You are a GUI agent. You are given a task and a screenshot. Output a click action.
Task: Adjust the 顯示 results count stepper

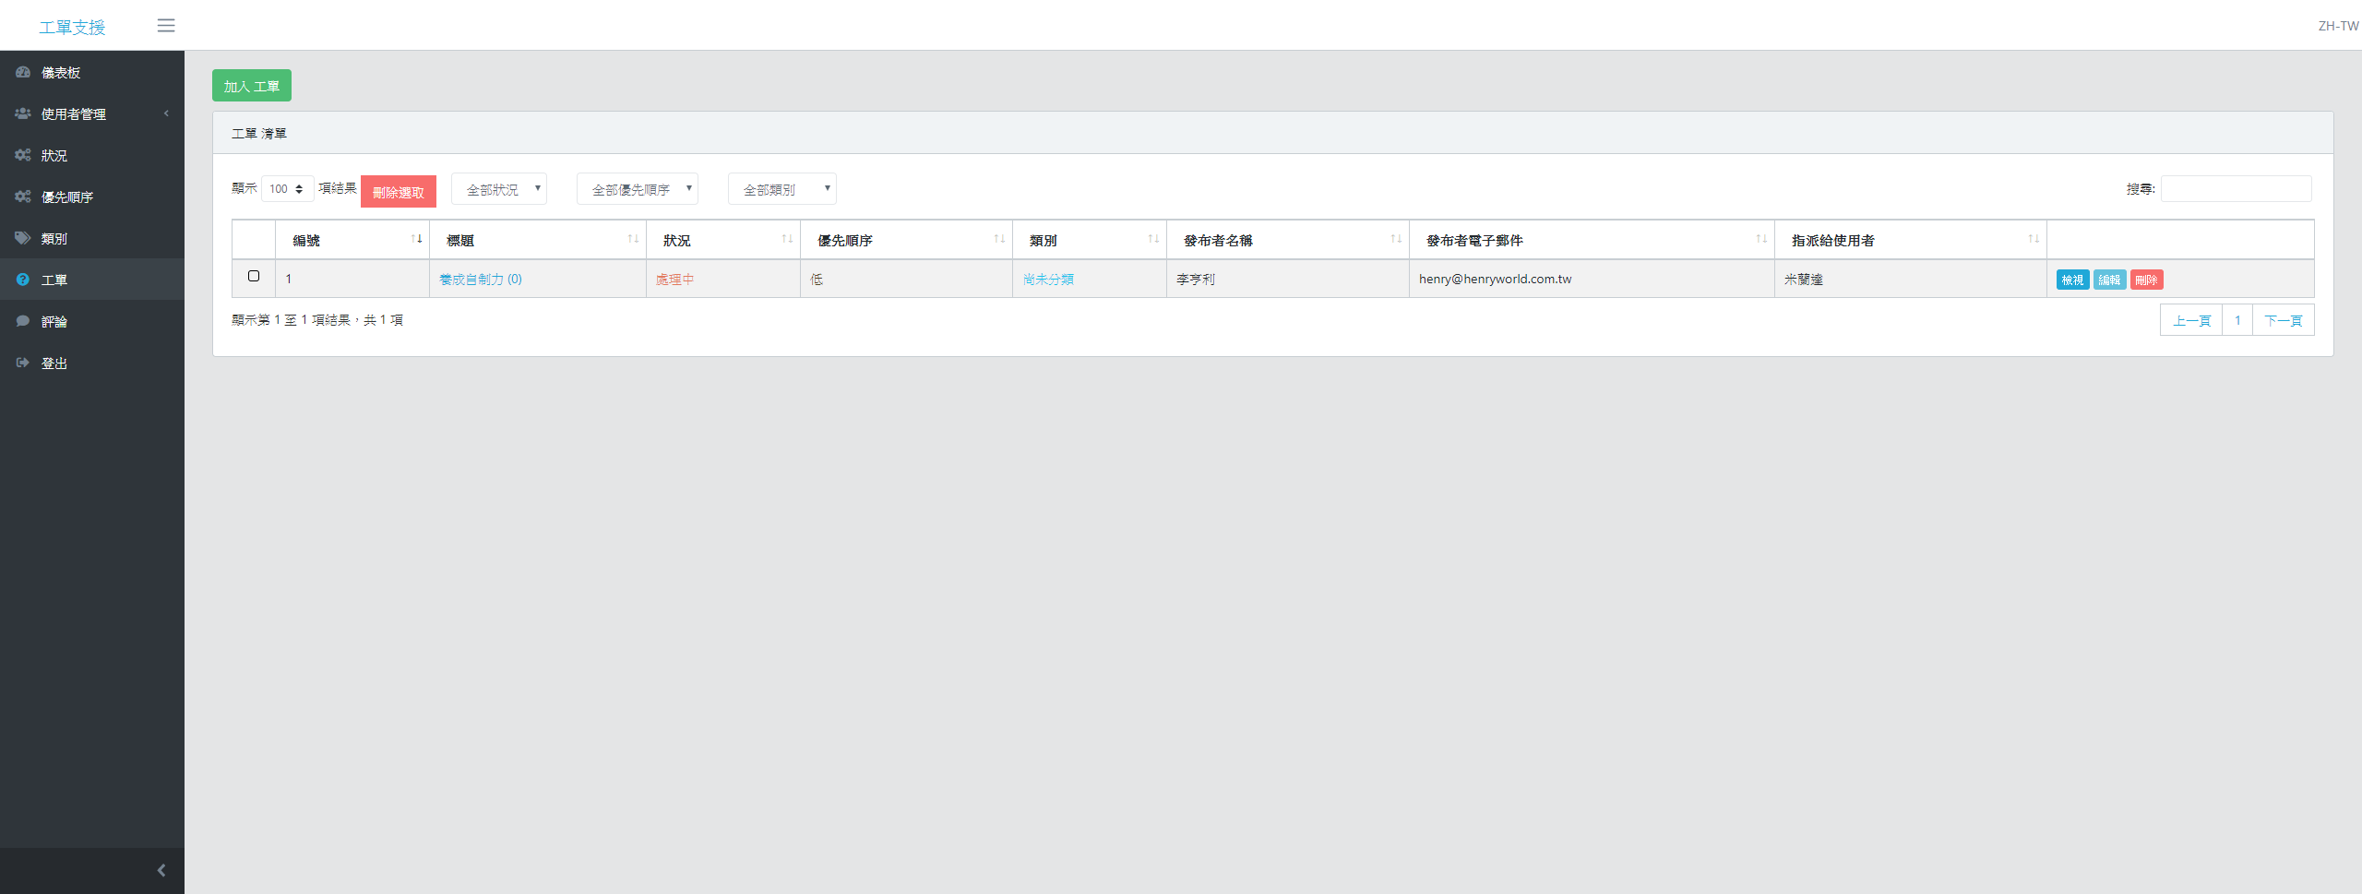287,188
